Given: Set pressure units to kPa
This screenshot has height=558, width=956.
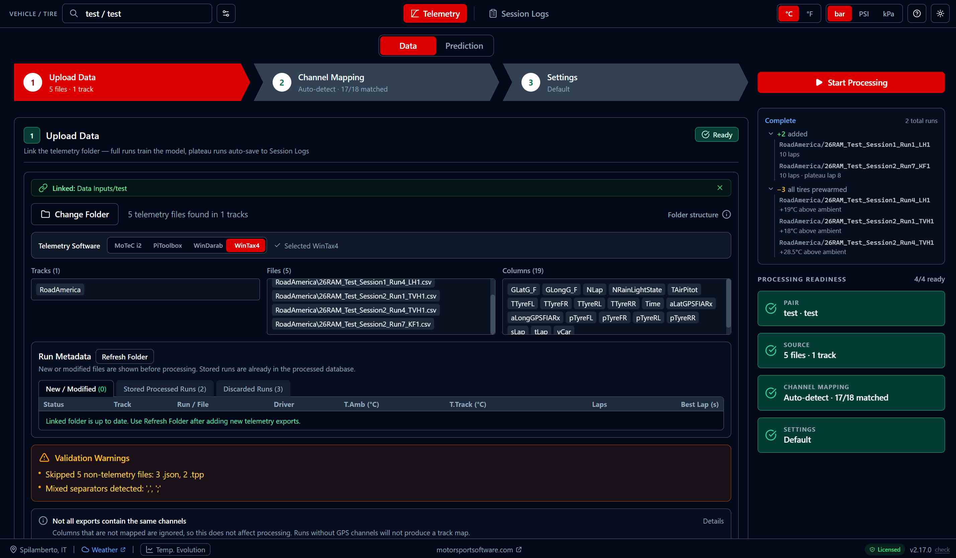Looking at the screenshot, I should [888, 14].
